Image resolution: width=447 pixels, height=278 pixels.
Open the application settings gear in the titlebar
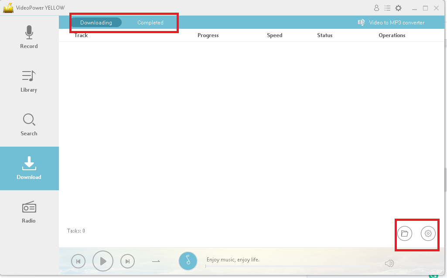[398, 8]
